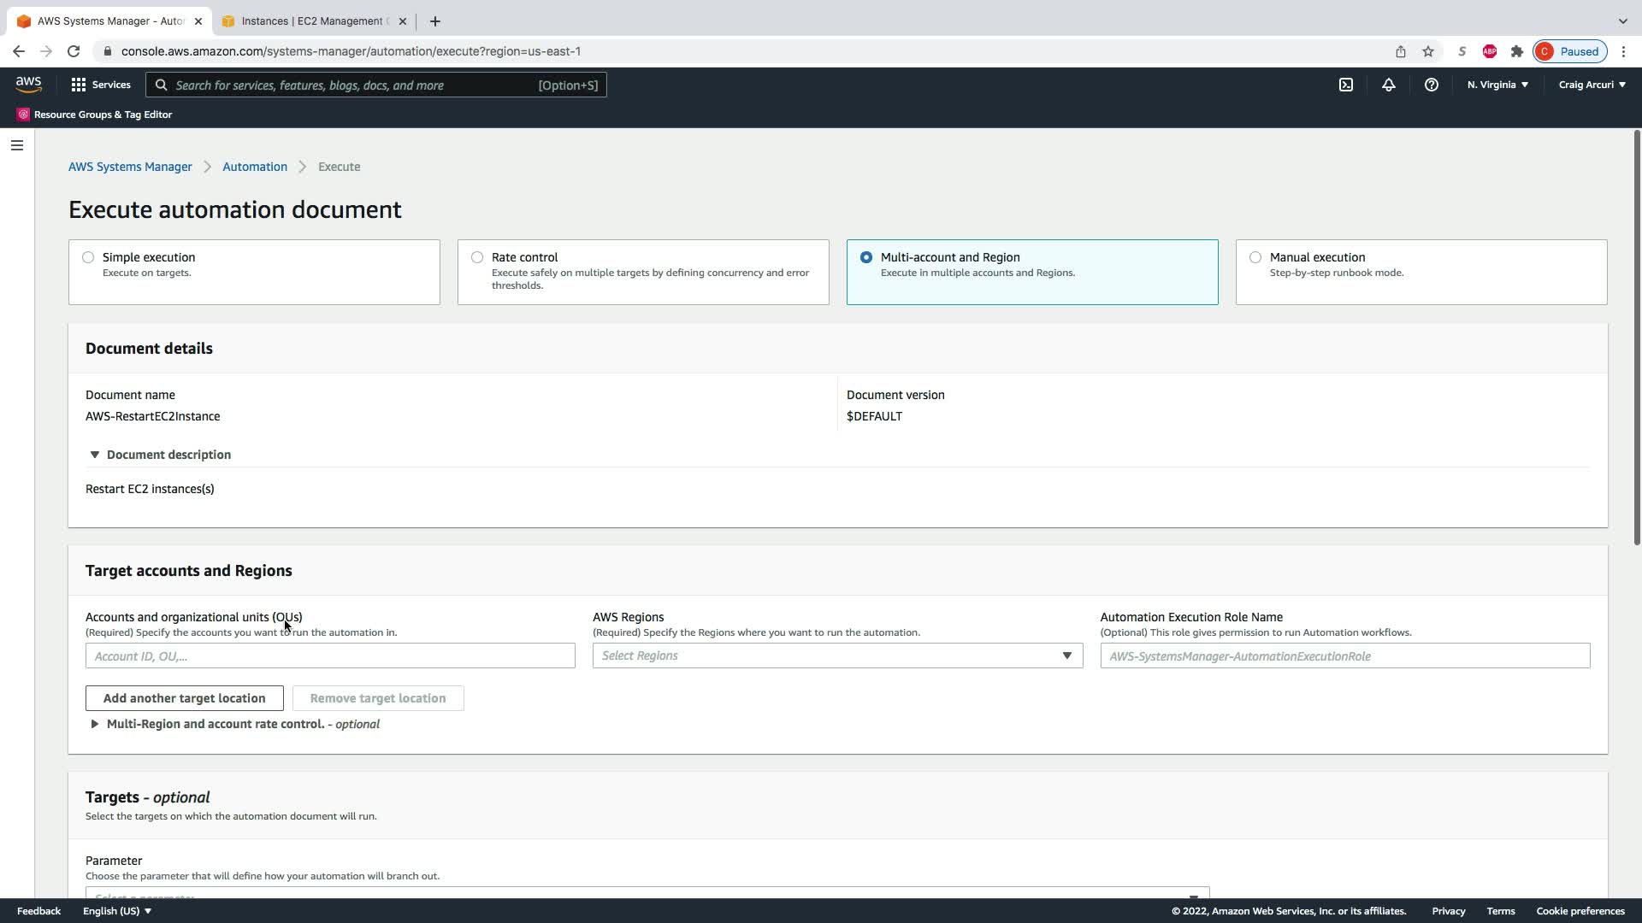The height and width of the screenshot is (923, 1642).
Task: Open the Services grid menu
Action: pos(100,85)
